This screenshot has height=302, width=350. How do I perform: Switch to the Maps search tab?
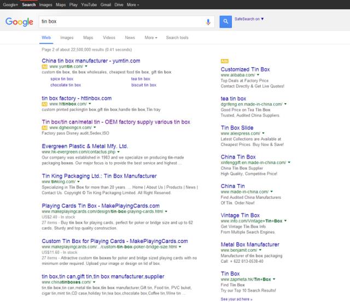coord(88,38)
